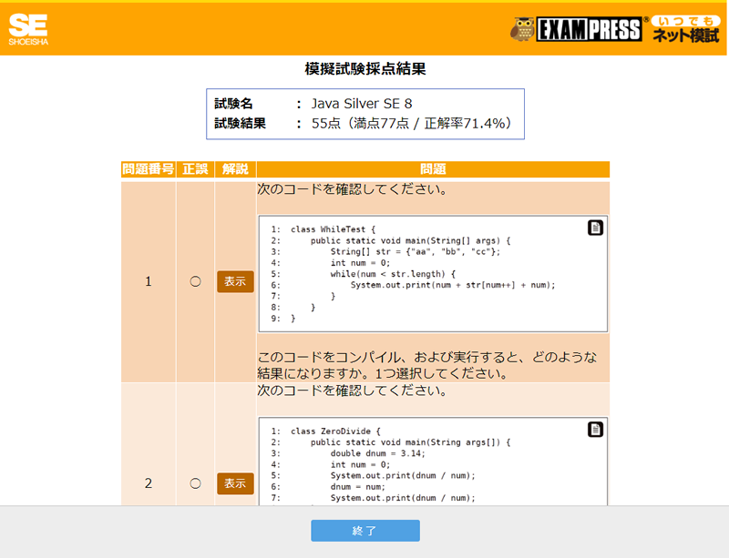The height and width of the screenshot is (558, 729).
Task: Click the class WhileTest code line
Action: pyautogui.click(x=333, y=229)
